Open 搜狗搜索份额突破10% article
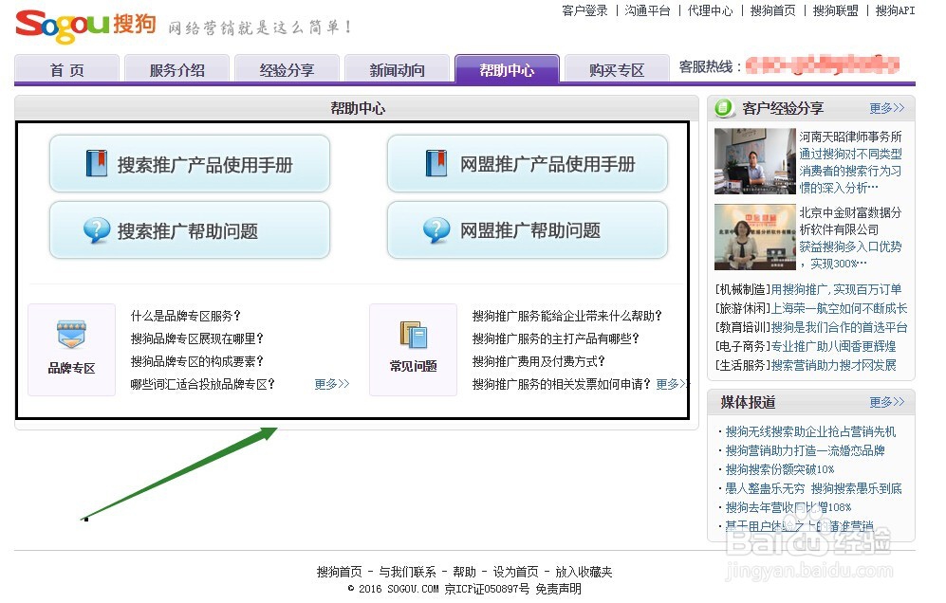946x603 pixels. (780, 469)
